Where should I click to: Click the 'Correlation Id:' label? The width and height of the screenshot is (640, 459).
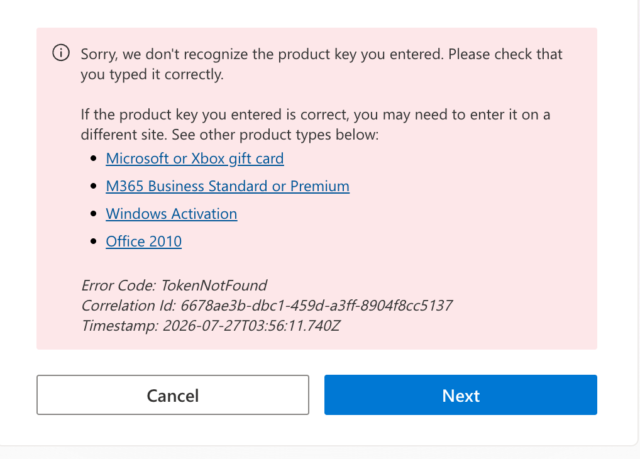[x=129, y=306]
